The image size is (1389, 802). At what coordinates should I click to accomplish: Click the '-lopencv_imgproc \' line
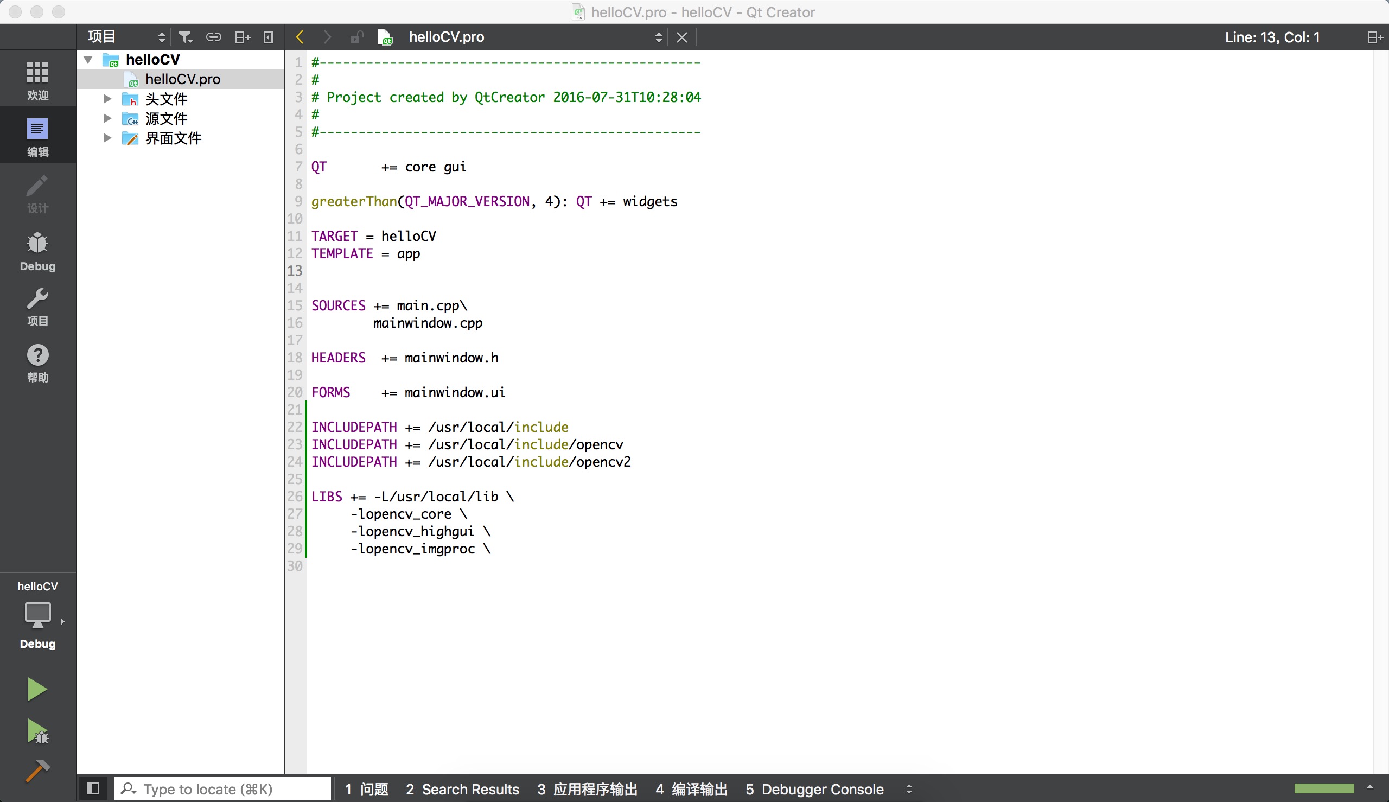420,549
